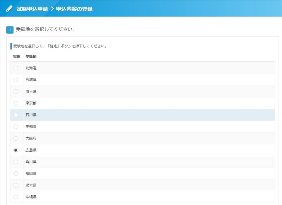Click the 選択 column header
The height and width of the screenshot is (205, 282).
pos(17,57)
